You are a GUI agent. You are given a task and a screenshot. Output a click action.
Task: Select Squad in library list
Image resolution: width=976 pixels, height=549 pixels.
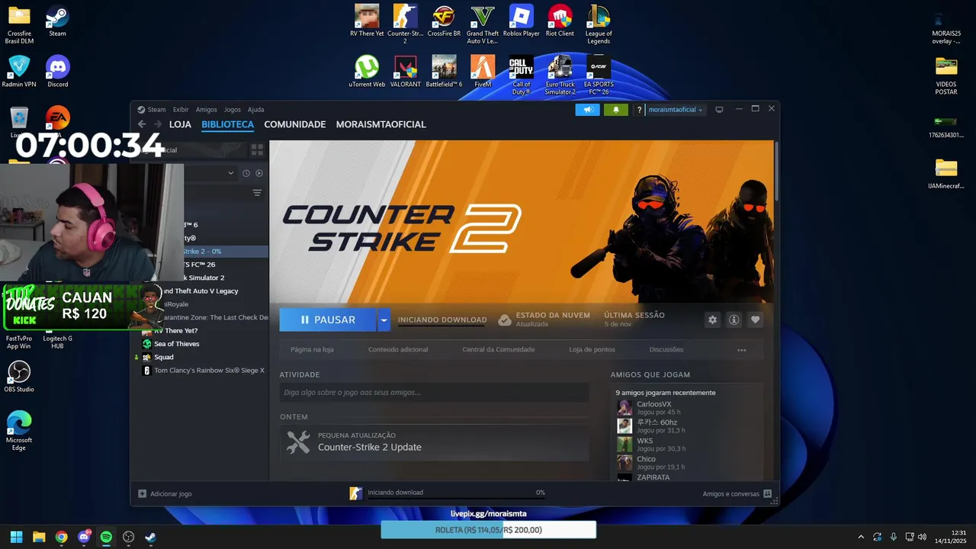(x=164, y=357)
